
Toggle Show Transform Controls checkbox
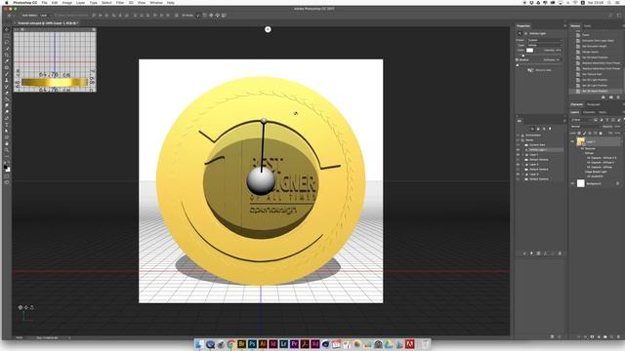57,16
